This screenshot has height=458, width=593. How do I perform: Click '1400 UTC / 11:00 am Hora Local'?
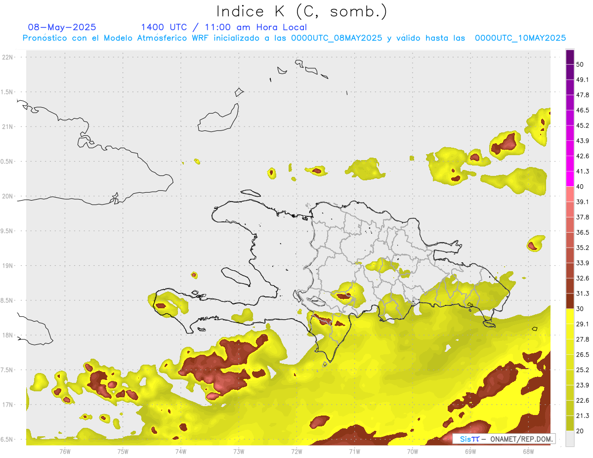coord(224,27)
